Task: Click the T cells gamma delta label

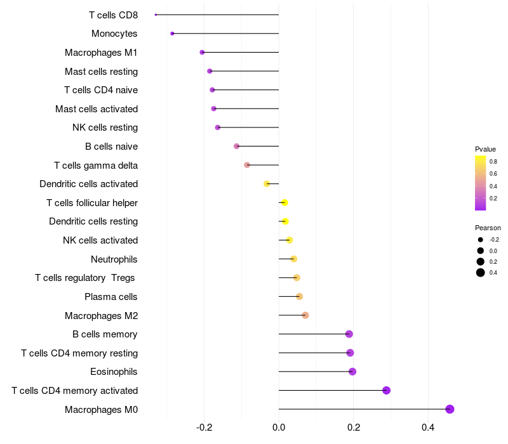Action: tap(96, 166)
